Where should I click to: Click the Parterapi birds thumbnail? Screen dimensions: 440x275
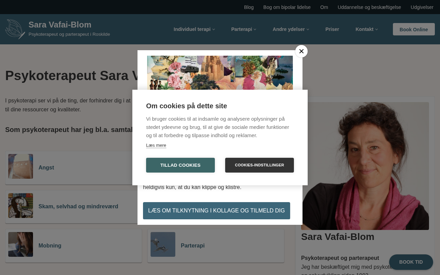click(163, 244)
